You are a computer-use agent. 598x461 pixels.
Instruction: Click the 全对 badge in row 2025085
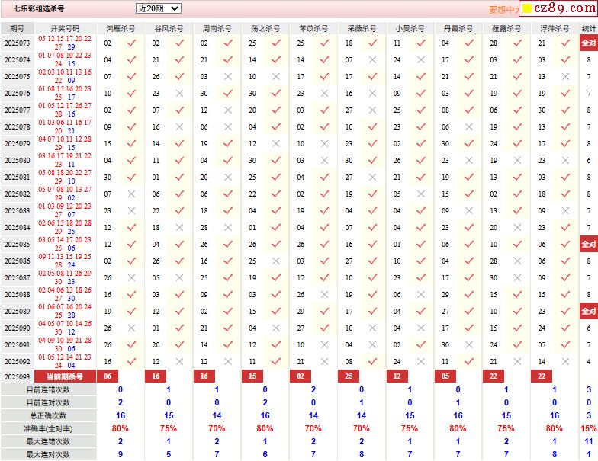point(589,244)
